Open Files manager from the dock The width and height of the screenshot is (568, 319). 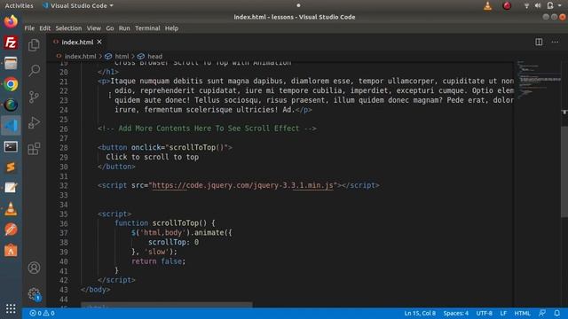[x=11, y=63]
